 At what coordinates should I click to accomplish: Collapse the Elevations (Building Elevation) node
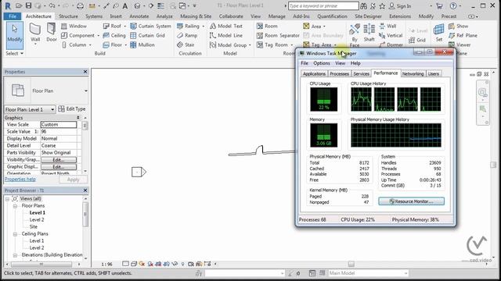[x=15, y=255]
